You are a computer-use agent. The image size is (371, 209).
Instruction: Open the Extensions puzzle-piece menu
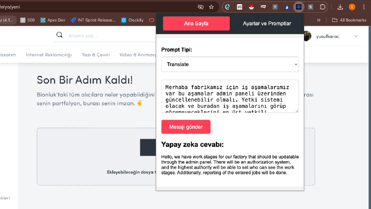322,7
